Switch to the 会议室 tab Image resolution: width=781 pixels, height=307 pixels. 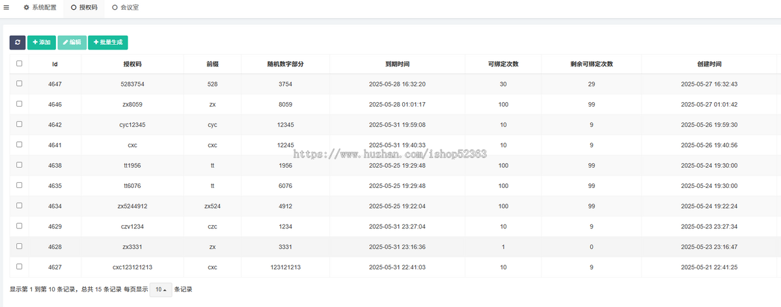click(126, 8)
